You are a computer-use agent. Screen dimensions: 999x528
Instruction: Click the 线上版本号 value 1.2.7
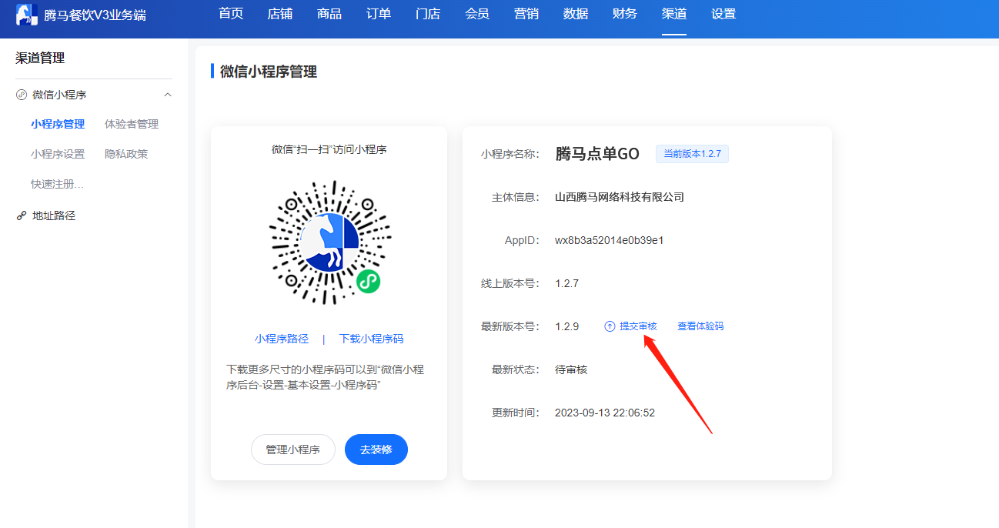coord(566,283)
